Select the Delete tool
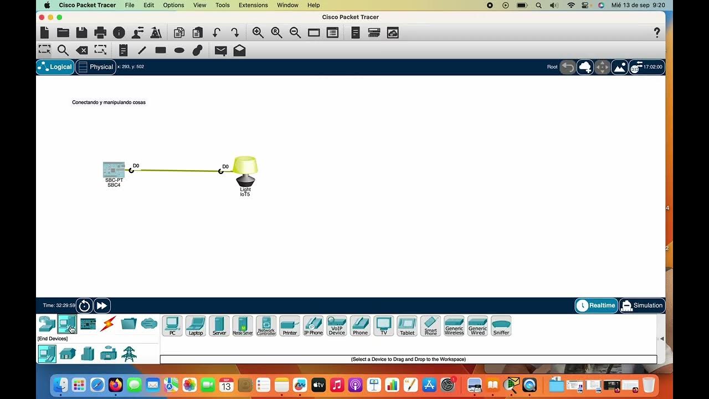This screenshot has height=399, width=709. point(81,50)
